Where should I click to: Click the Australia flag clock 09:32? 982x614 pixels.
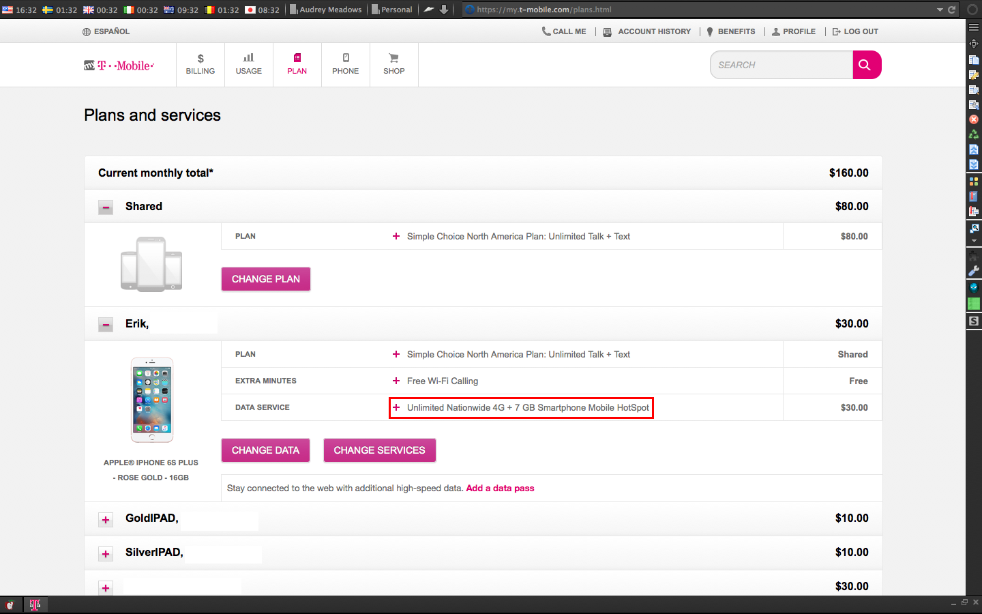181,10
